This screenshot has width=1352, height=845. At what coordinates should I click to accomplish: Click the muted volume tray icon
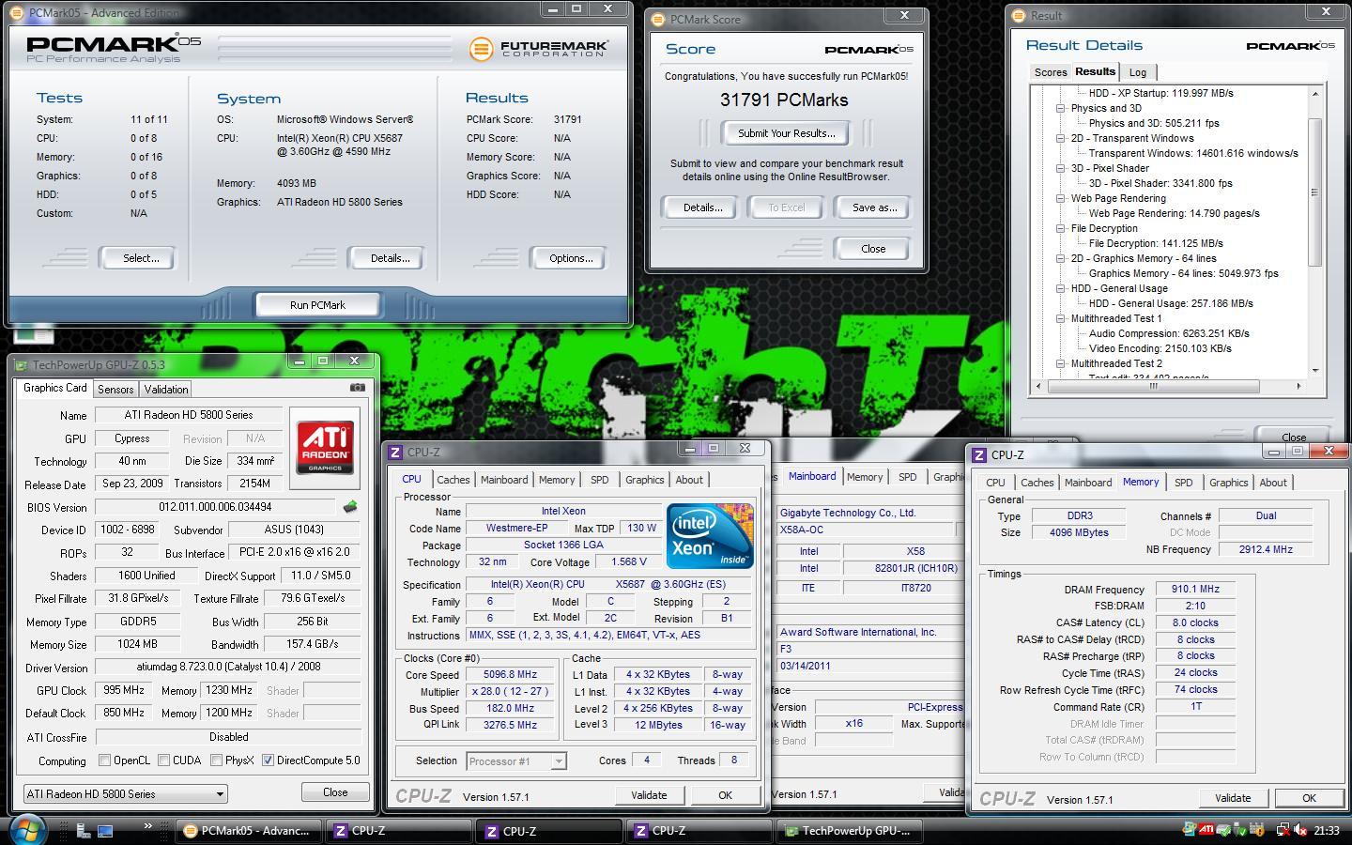click(x=1301, y=830)
